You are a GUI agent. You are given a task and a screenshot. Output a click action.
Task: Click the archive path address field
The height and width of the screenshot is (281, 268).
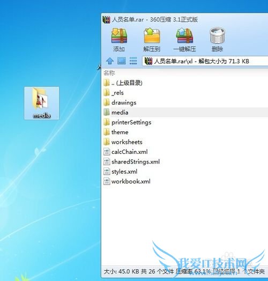(x=205, y=61)
